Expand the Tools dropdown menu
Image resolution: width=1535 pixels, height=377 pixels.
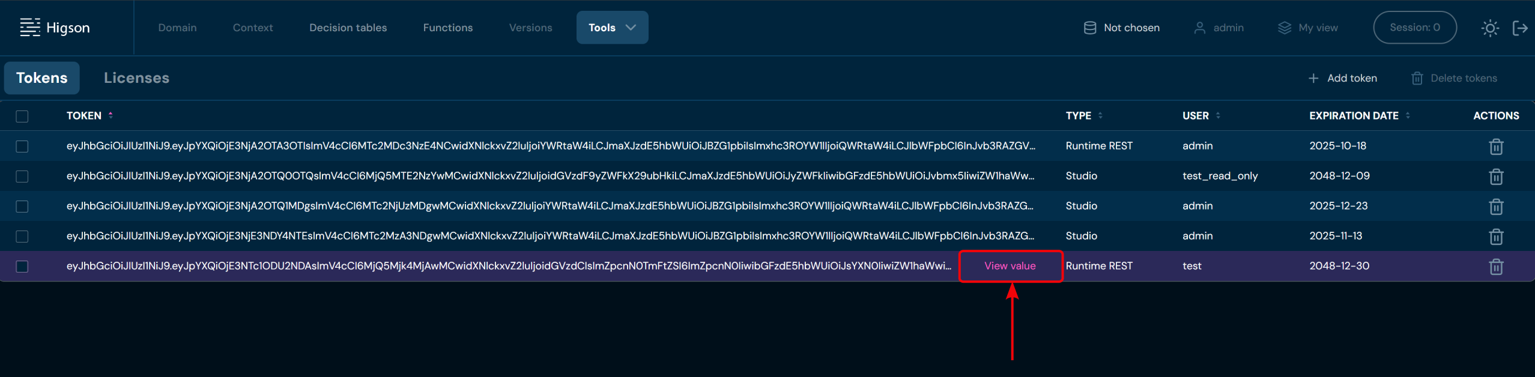click(612, 28)
